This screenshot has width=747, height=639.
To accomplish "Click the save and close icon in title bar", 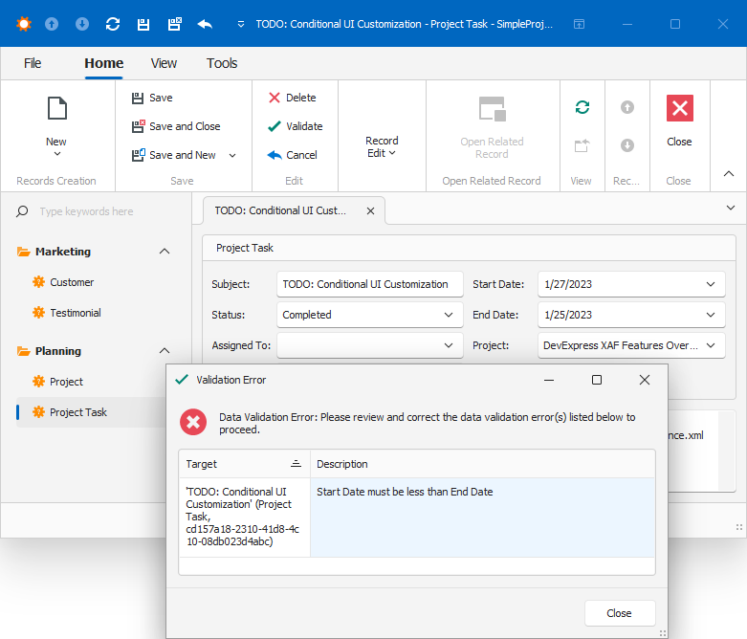I will pos(174,24).
